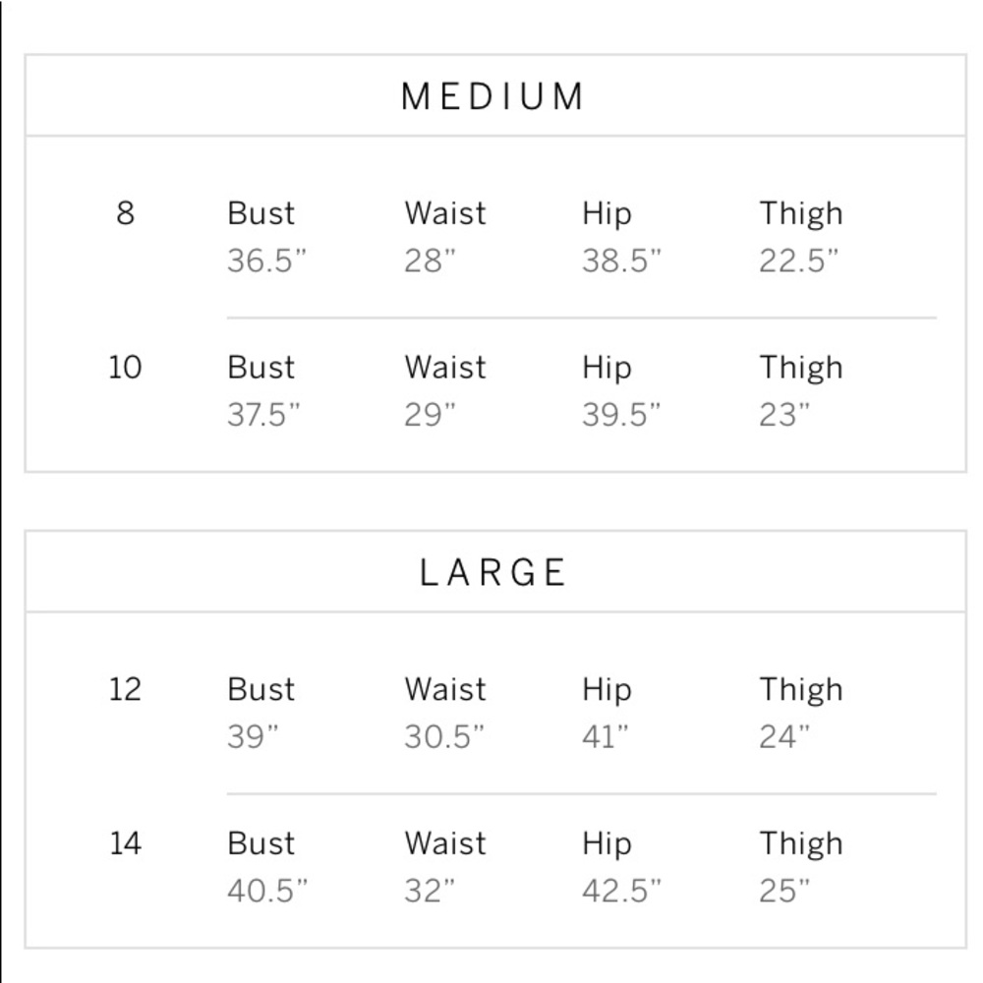Select the 39" bust value for size 12
983x983 pixels.
(253, 736)
